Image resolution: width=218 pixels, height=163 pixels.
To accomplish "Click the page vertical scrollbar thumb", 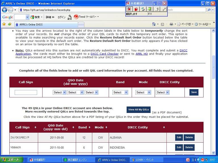I will pos(213,67).
